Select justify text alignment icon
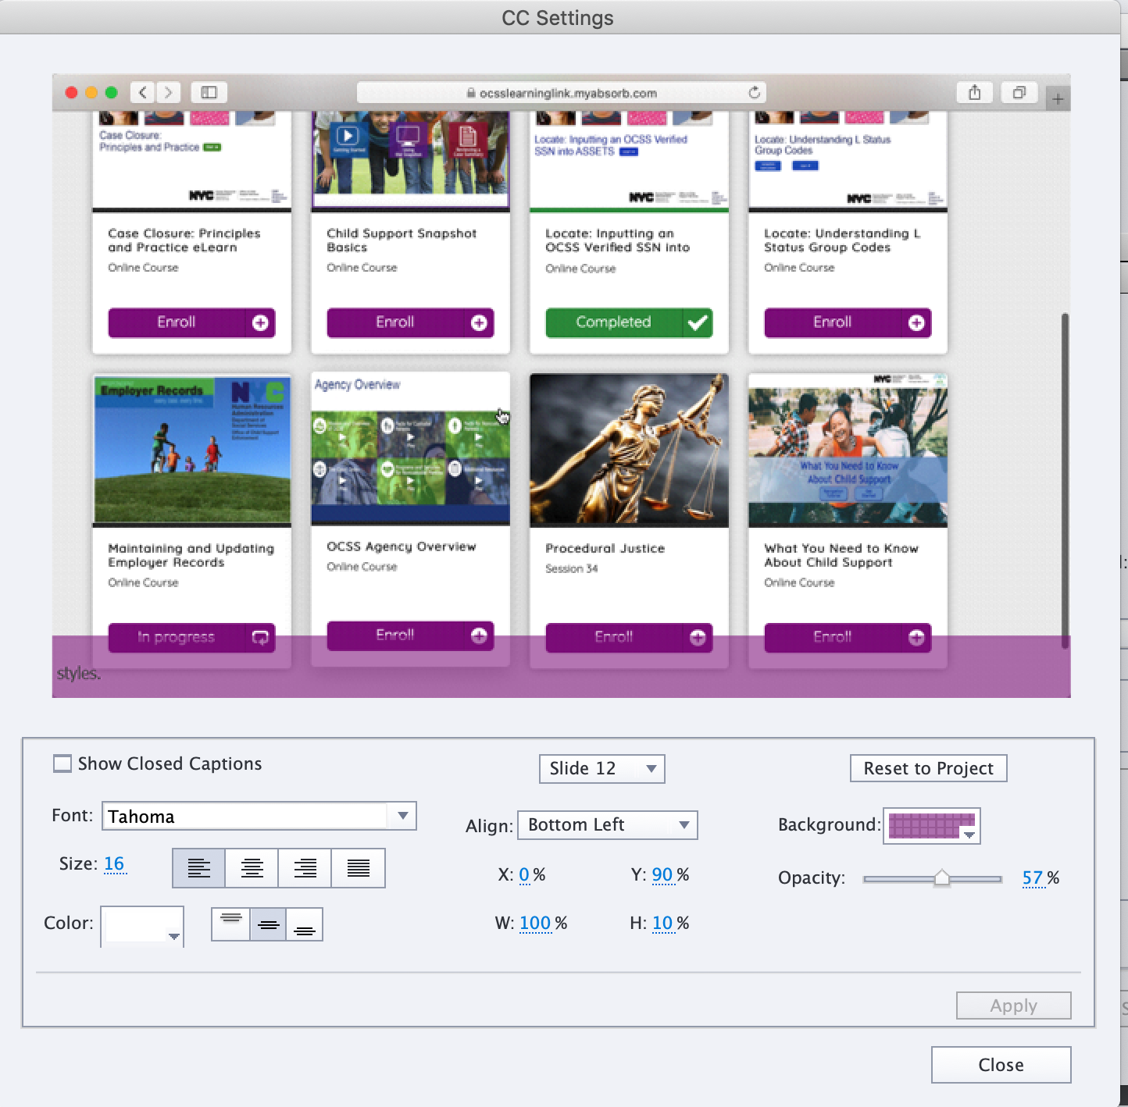The width and height of the screenshot is (1128, 1107). click(359, 868)
